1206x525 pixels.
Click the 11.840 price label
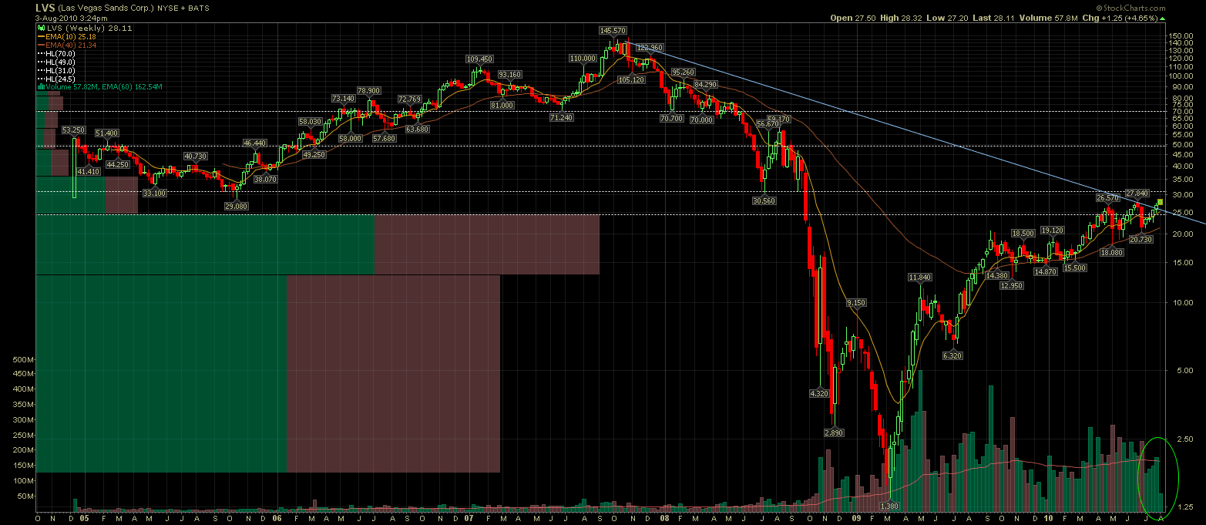click(x=920, y=277)
